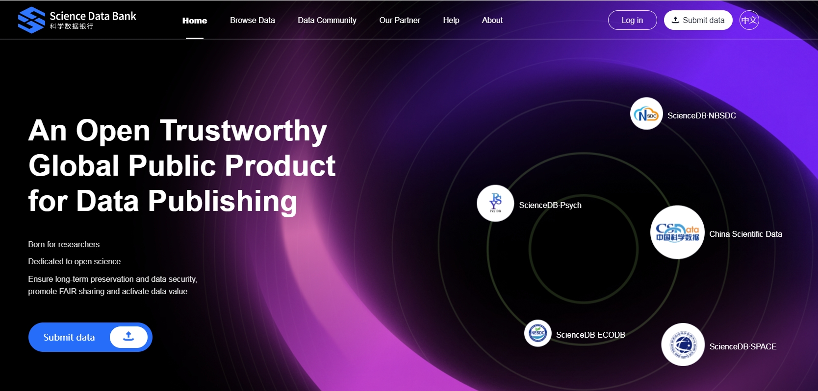
Task: Open the ScienceDB Psych logo icon
Action: (495, 203)
